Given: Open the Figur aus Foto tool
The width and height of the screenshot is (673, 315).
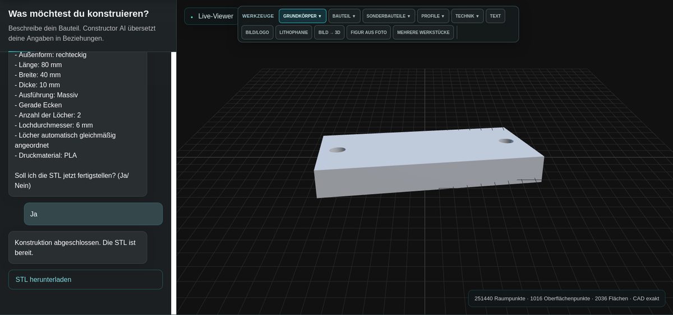Looking at the screenshot, I should click(x=368, y=32).
